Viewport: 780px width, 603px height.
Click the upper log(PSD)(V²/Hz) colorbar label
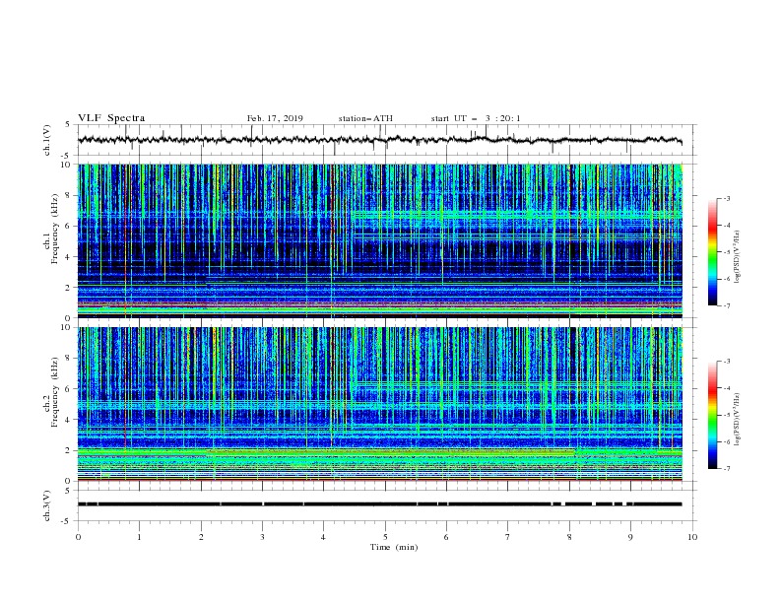click(x=738, y=257)
